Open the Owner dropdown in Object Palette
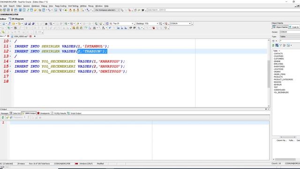The width and height of the screenshot is (300, 169). (x=290, y=32)
